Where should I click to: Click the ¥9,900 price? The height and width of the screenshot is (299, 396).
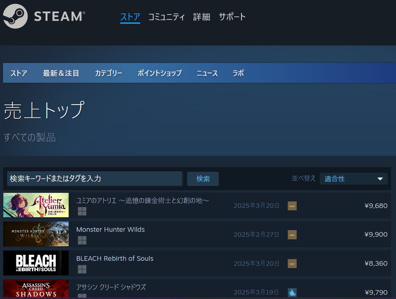(x=376, y=234)
